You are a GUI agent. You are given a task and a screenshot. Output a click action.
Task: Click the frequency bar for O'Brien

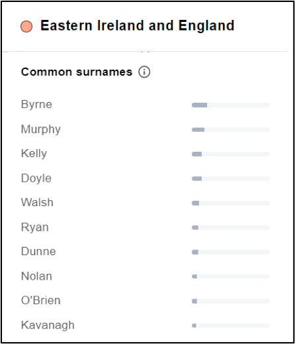(x=231, y=301)
